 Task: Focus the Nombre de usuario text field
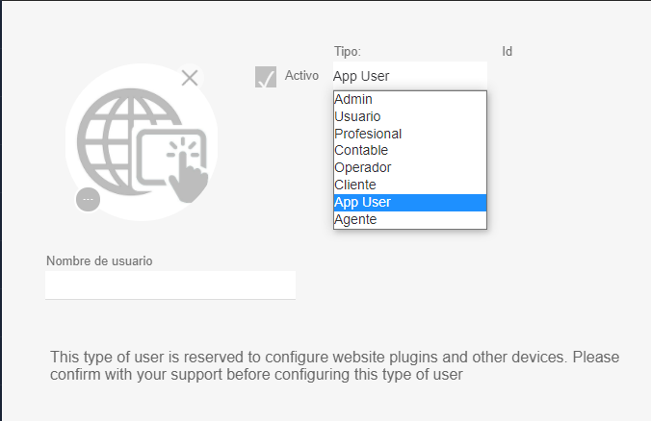pos(169,285)
